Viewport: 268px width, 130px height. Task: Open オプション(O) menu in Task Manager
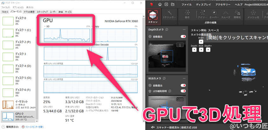point(18,8)
